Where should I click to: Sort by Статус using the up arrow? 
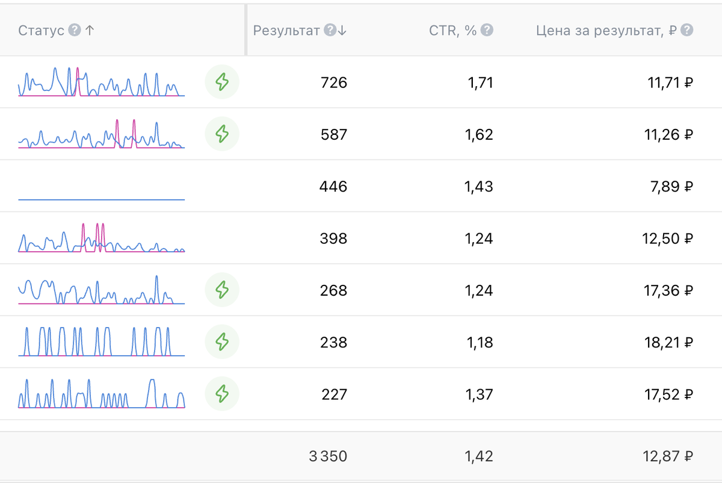click(90, 31)
